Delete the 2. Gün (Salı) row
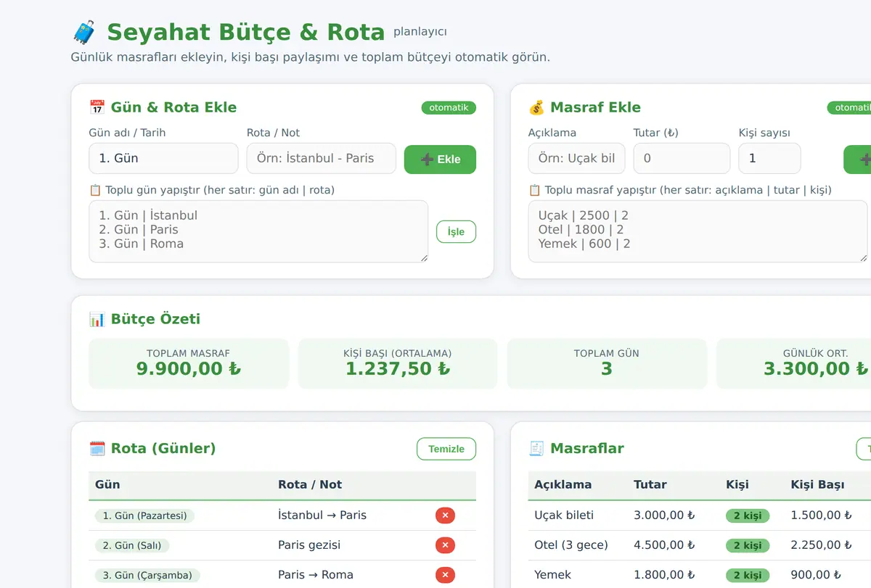 [445, 545]
